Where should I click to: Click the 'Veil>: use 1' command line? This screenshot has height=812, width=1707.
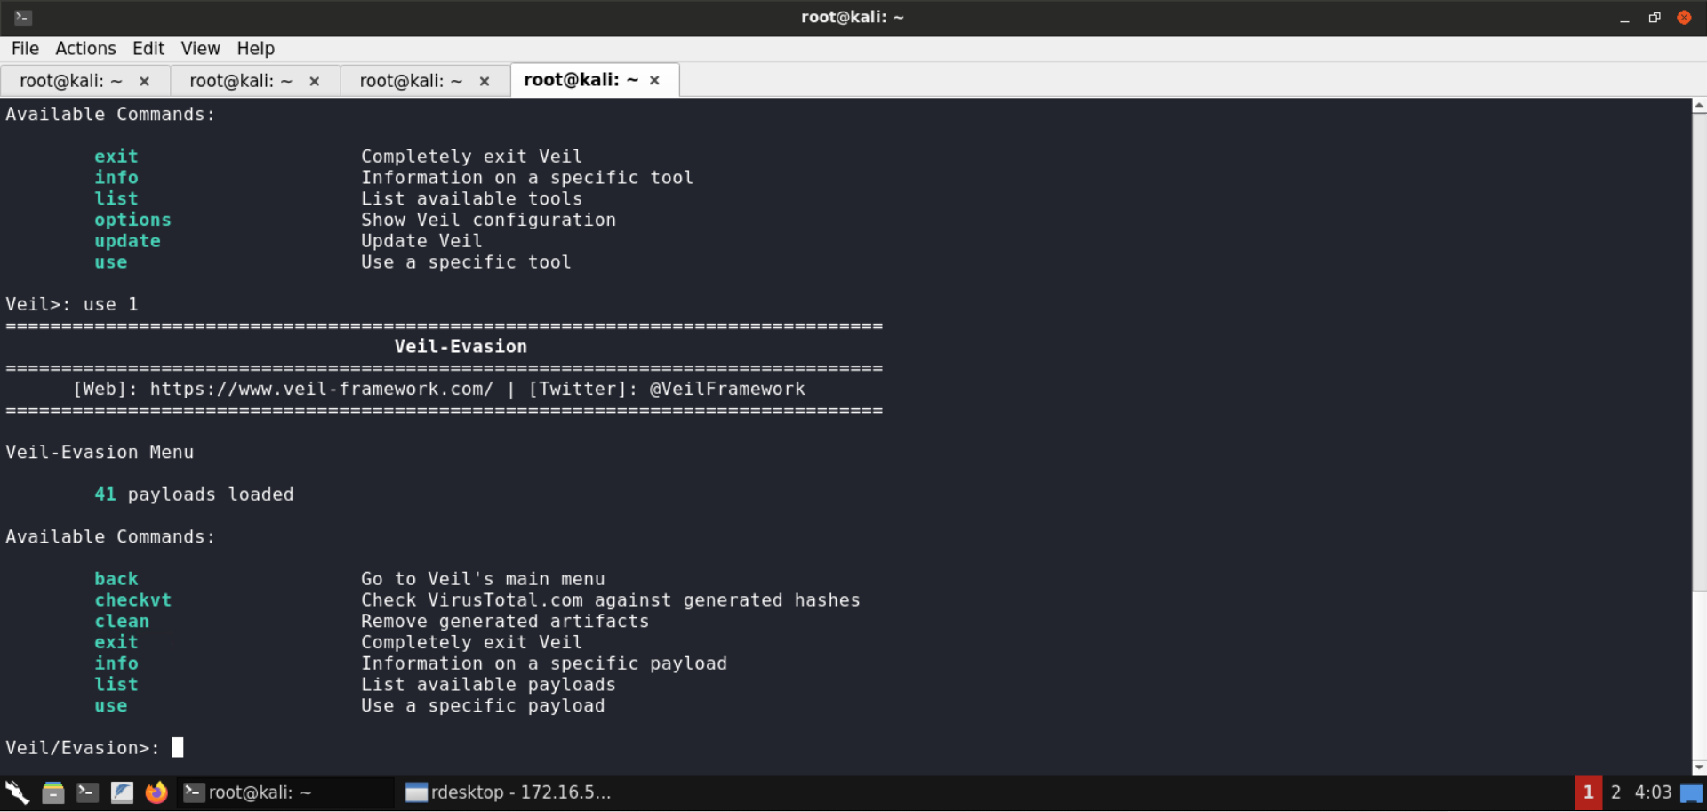[72, 304]
